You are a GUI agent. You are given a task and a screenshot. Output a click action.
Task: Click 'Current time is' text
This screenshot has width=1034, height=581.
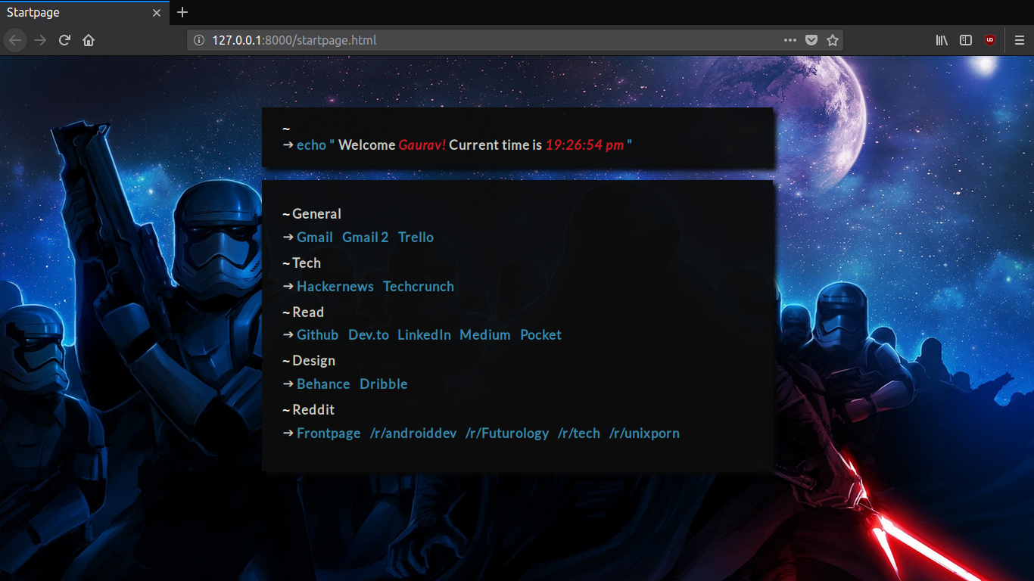496,145
